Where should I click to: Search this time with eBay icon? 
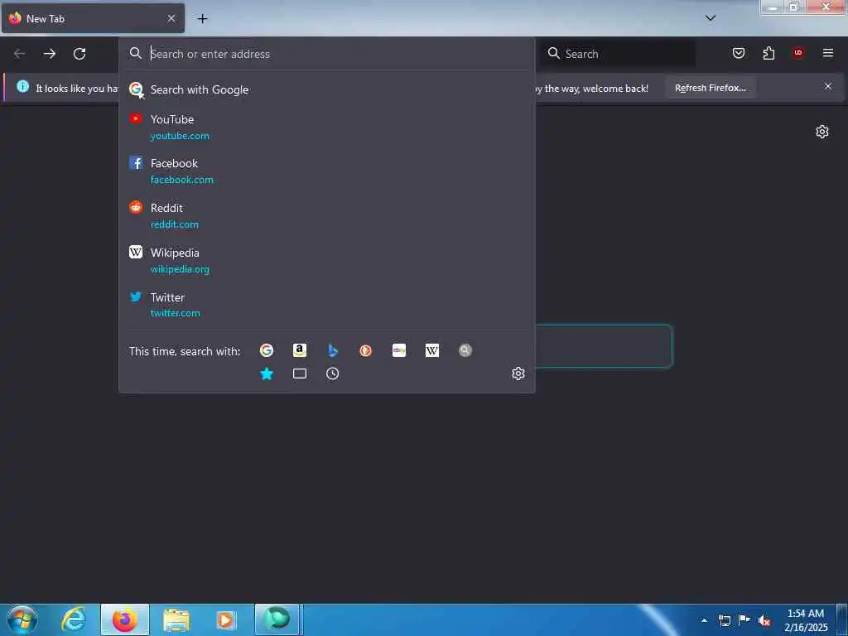(399, 350)
